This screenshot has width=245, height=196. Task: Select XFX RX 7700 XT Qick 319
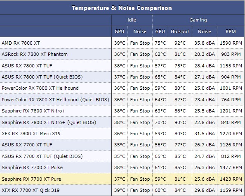(x=31, y=190)
